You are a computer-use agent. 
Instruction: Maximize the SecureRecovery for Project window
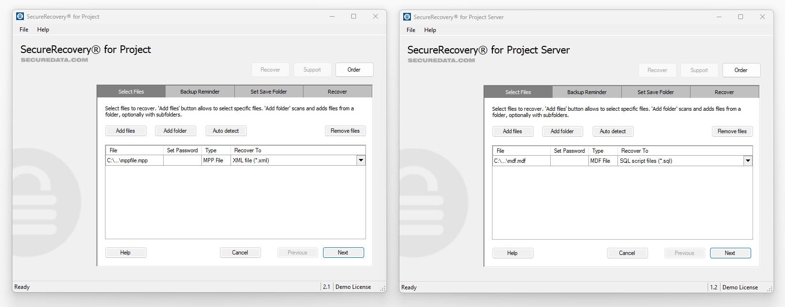point(354,16)
